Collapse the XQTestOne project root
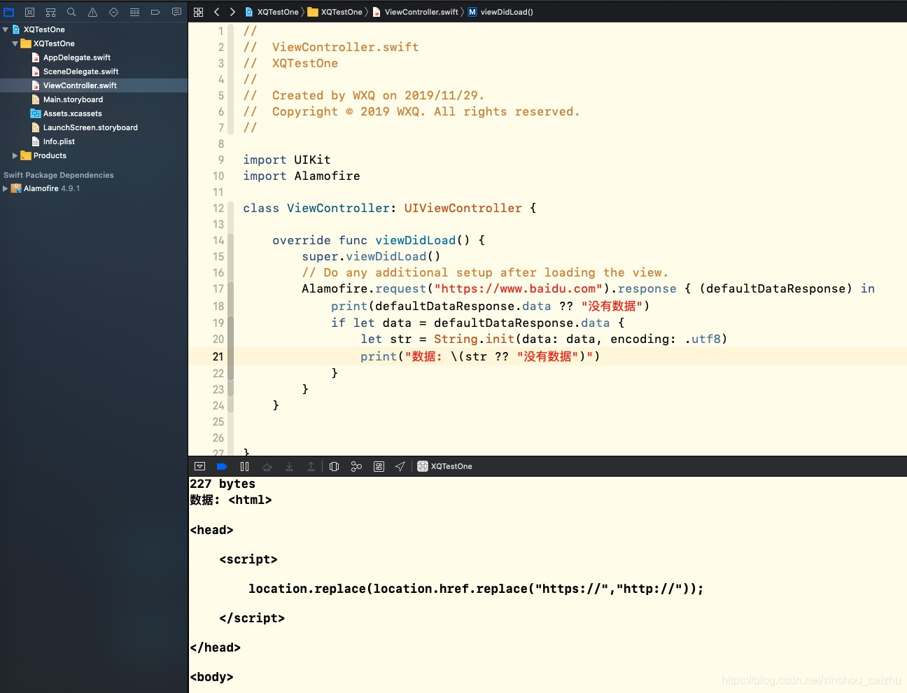Screen dimensions: 907x693 tap(6, 29)
